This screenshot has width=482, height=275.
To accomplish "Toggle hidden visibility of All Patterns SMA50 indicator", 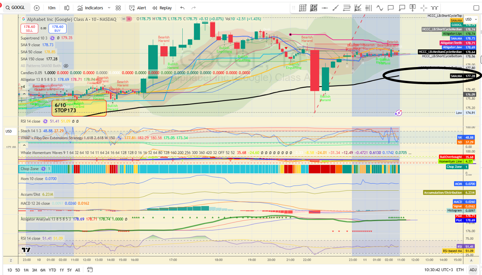I will pyautogui.click(x=66, y=66).
